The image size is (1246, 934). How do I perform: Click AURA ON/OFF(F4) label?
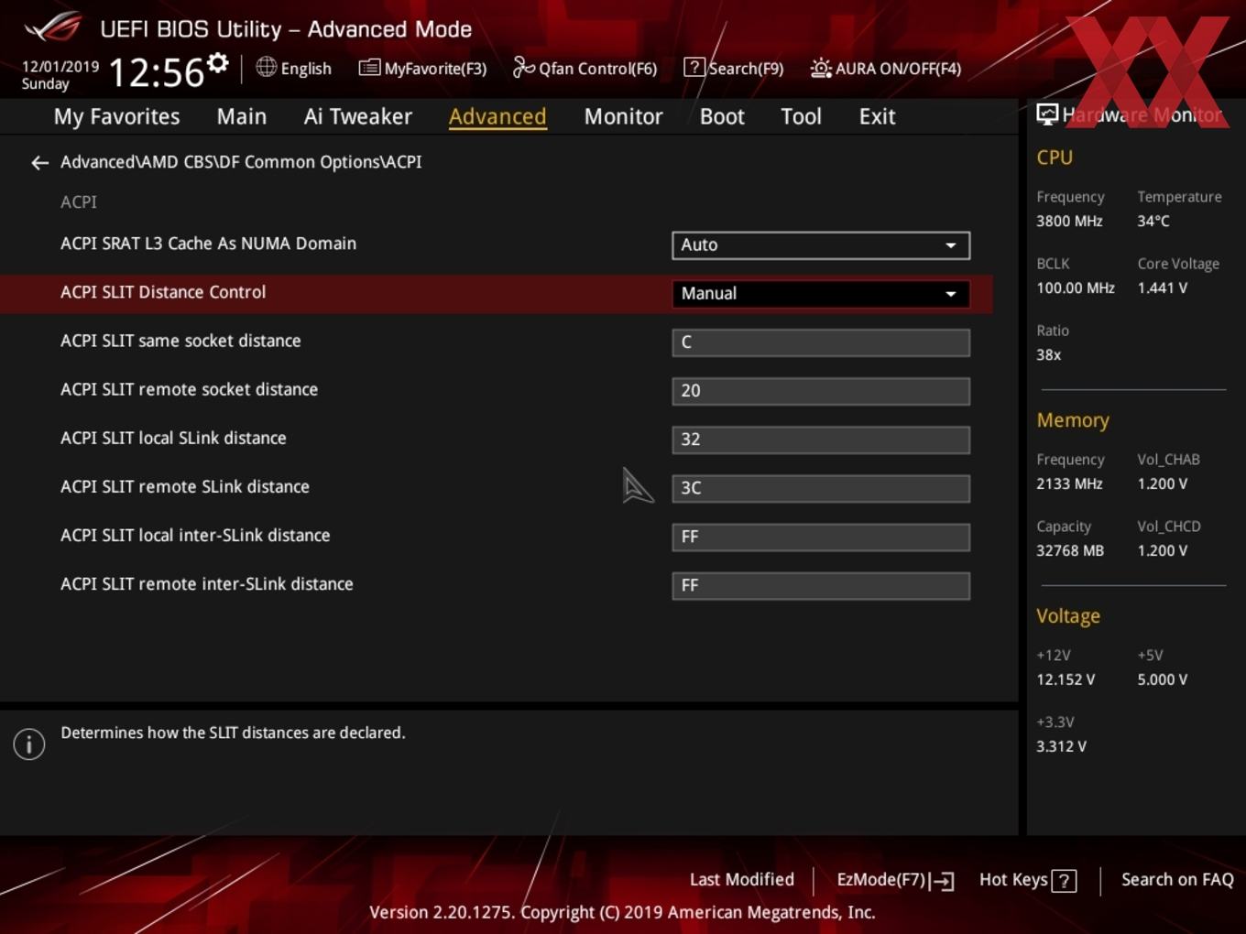[x=898, y=69]
